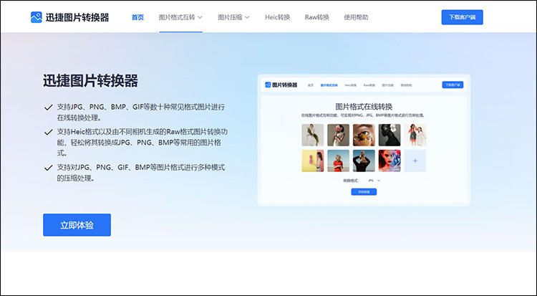Click the text 支持对JPG、PNG、GIF、BMP等图片格式进行多种模式
This screenshot has height=296, width=537.
click(141, 168)
